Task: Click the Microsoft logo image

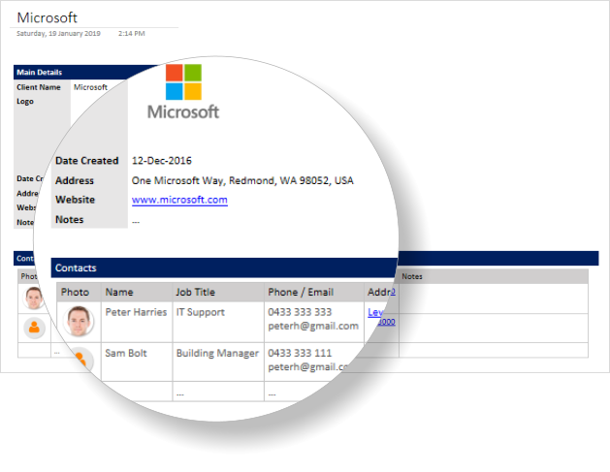Action: (183, 92)
